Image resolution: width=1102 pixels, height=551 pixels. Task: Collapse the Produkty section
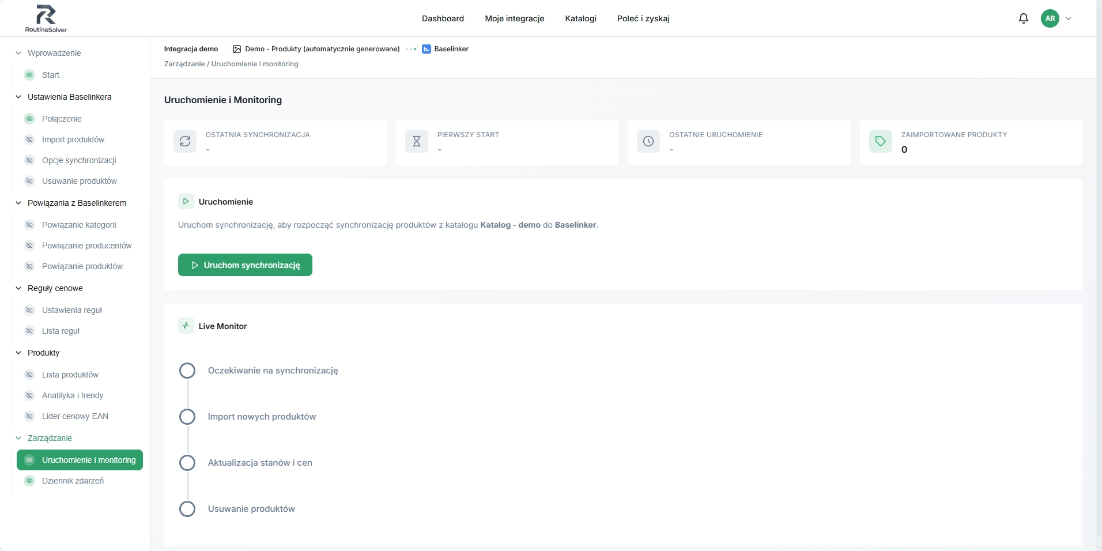pos(18,353)
